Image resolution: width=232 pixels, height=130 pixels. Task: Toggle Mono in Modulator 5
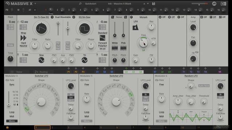coord(87,121)
